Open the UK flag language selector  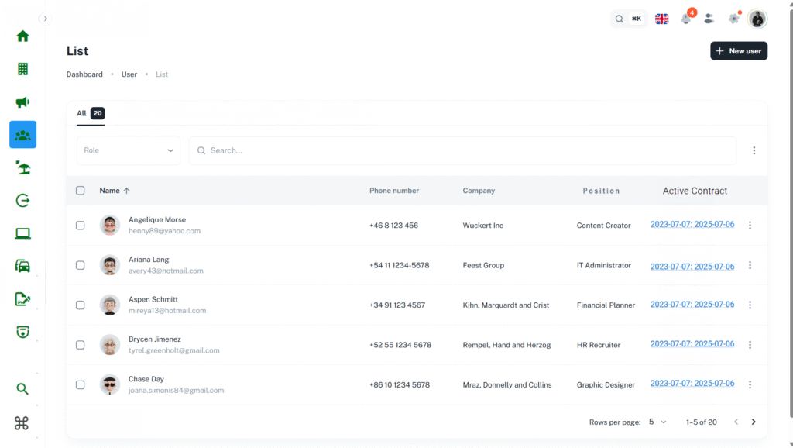pyautogui.click(x=661, y=19)
